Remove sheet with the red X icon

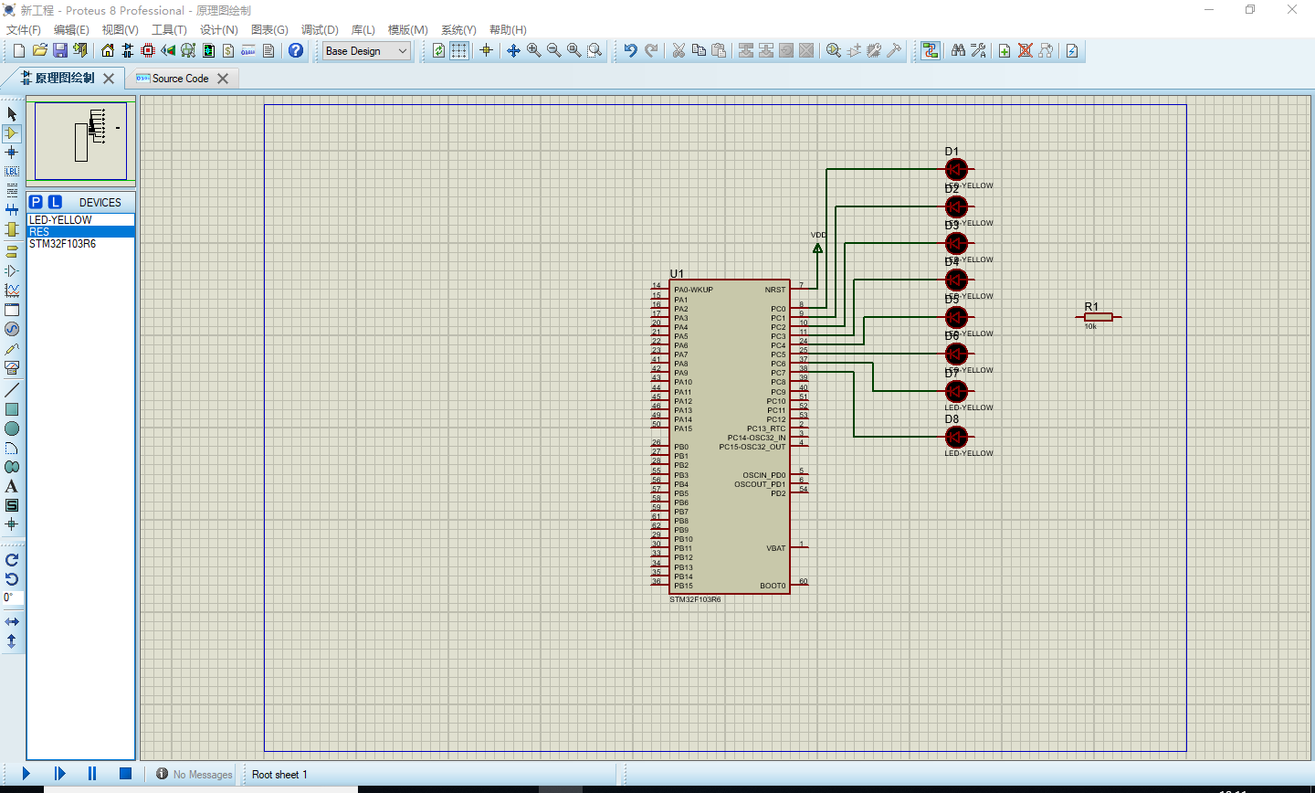(x=1026, y=50)
